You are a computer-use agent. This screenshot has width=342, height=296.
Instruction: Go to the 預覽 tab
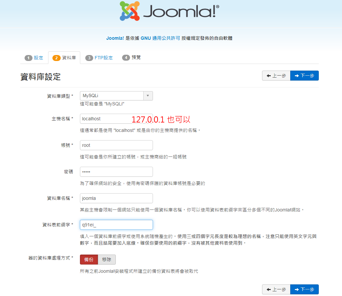point(136,58)
